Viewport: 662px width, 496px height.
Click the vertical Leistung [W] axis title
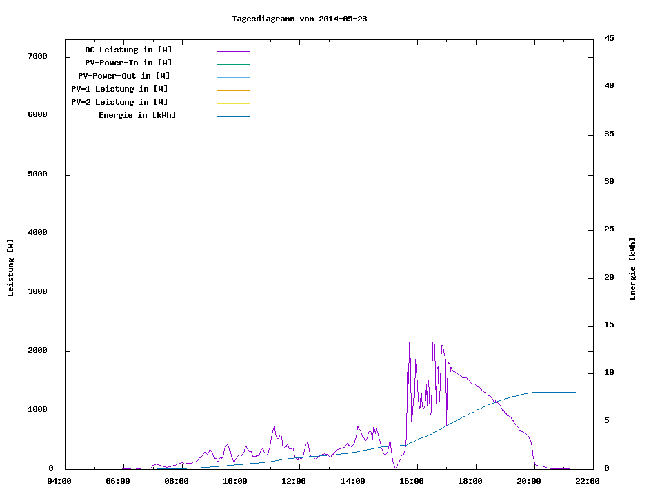(x=10, y=268)
